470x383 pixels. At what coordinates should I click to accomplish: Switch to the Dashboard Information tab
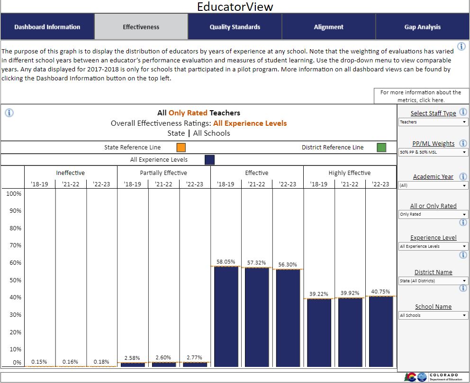(47, 26)
